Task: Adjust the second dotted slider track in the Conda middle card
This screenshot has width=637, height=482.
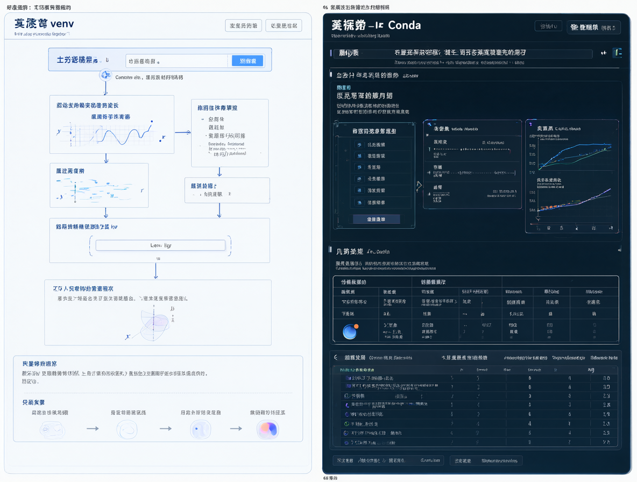Action: click(x=475, y=173)
